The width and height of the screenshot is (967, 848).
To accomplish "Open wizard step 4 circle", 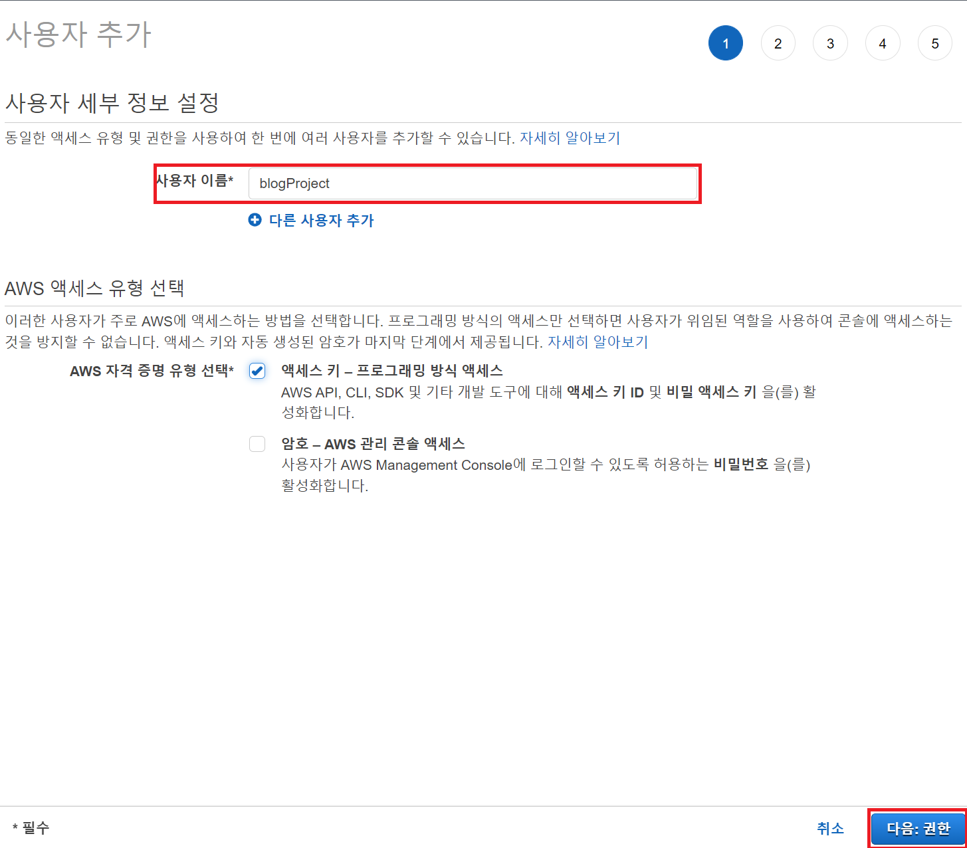I will pos(883,43).
